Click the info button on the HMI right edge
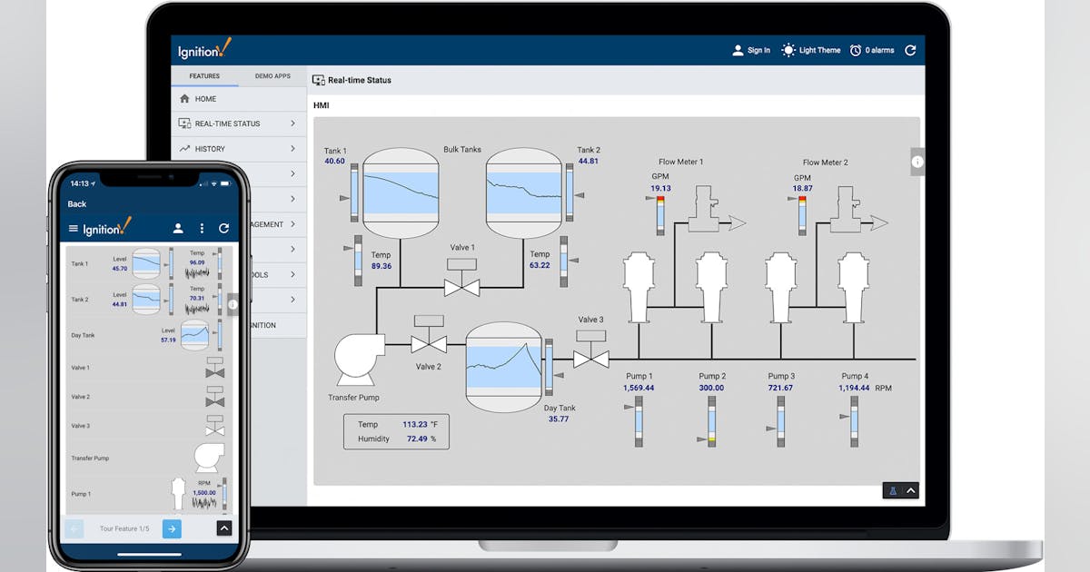Viewport: 1090px width, 572px height. coord(916,162)
